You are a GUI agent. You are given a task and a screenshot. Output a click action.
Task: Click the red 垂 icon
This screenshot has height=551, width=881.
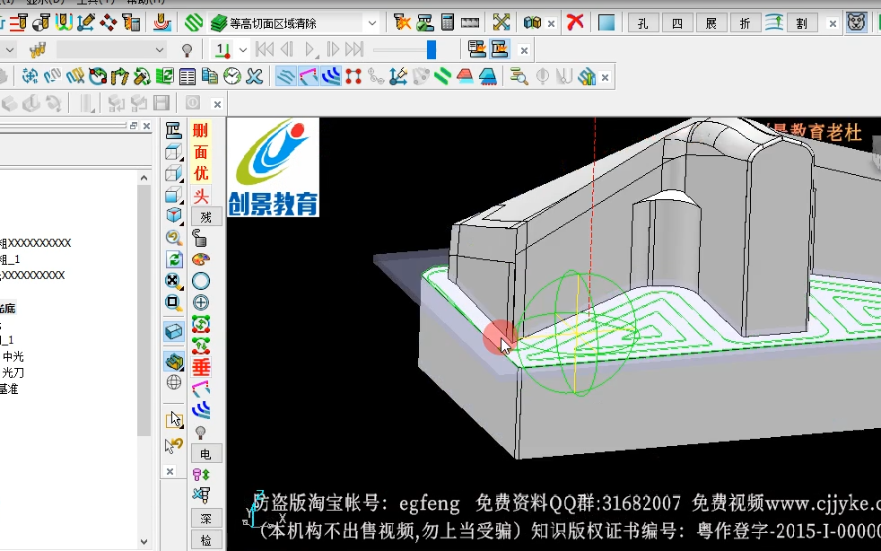tap(201, 367)
